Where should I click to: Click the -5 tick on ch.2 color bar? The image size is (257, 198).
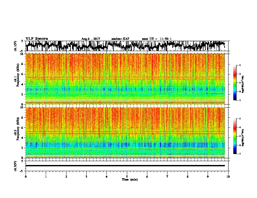[x=239, y=136]
